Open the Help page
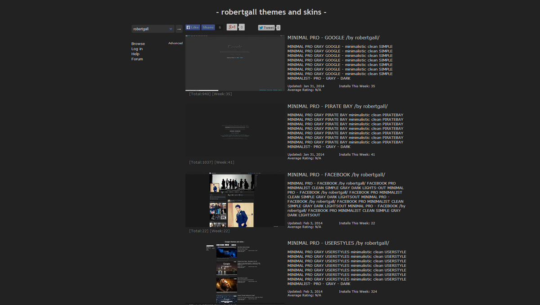Viewport: 540px width, 305px height. (x=135, y=54)
